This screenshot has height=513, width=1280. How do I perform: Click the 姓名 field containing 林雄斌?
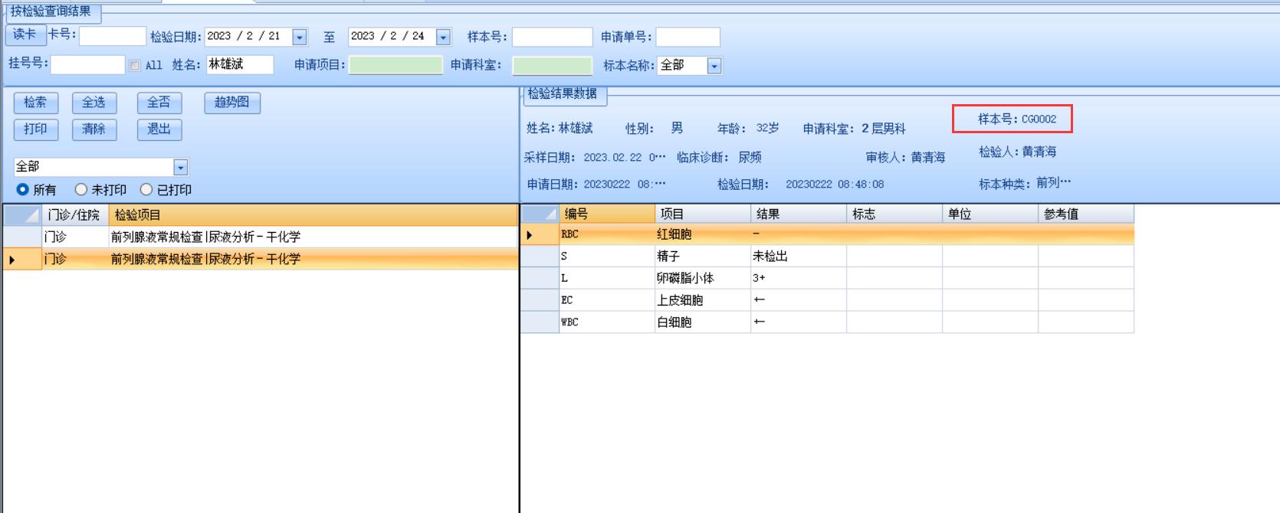coord(240,64)
